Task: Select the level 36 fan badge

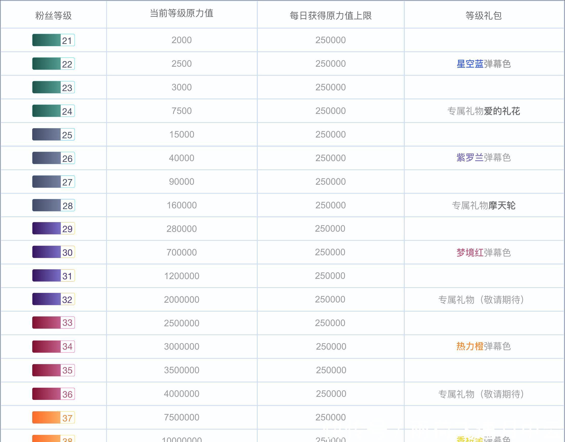Action: pos(53,393)
